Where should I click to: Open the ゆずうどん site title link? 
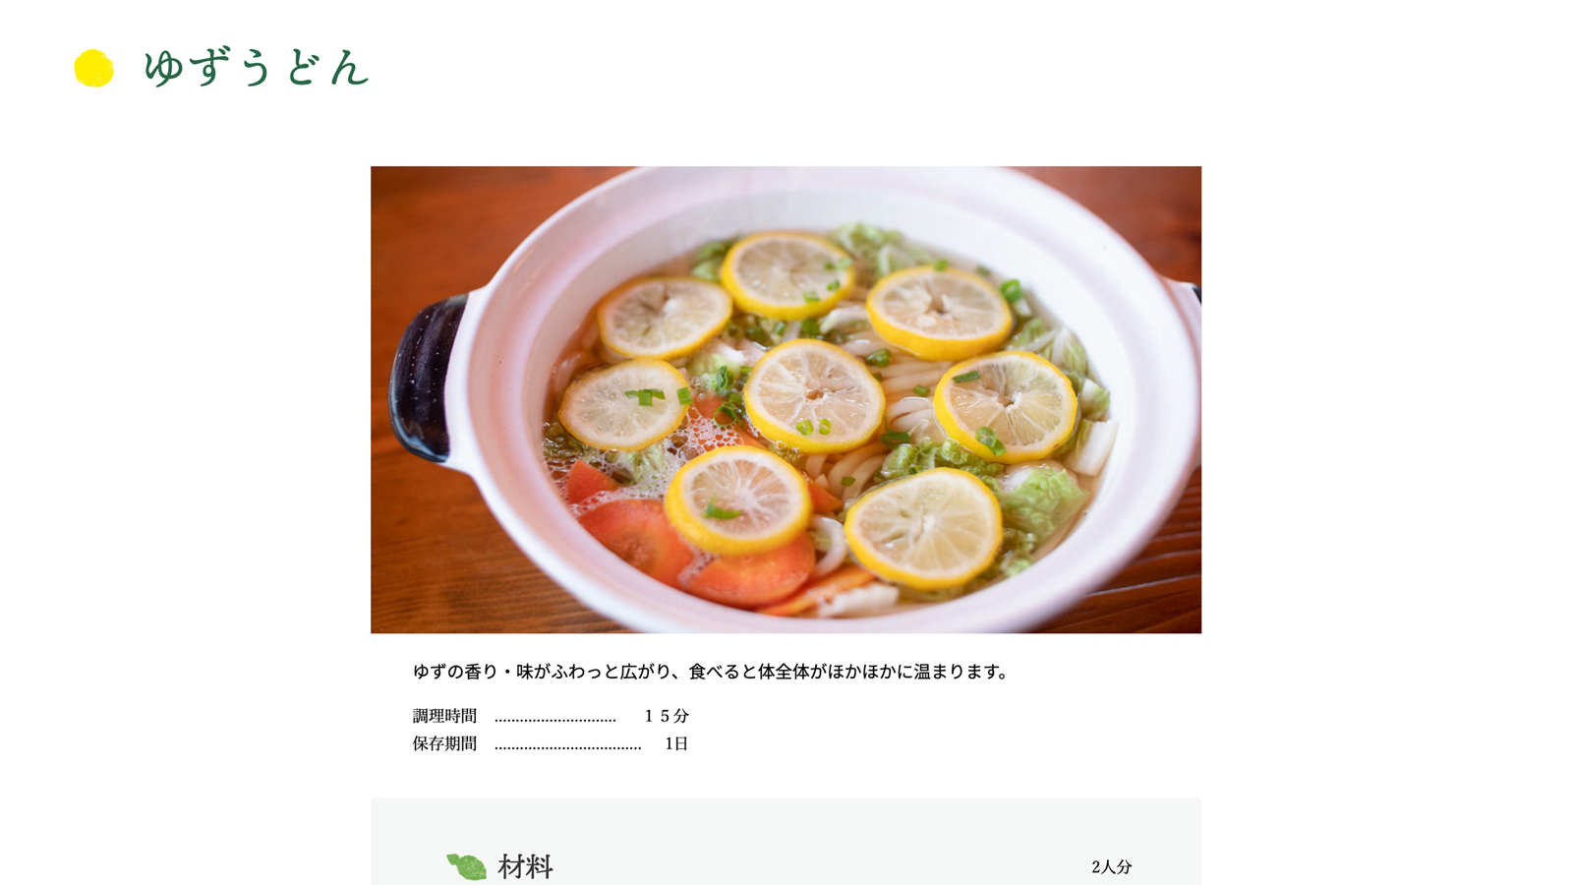click(x=256, y=68)
